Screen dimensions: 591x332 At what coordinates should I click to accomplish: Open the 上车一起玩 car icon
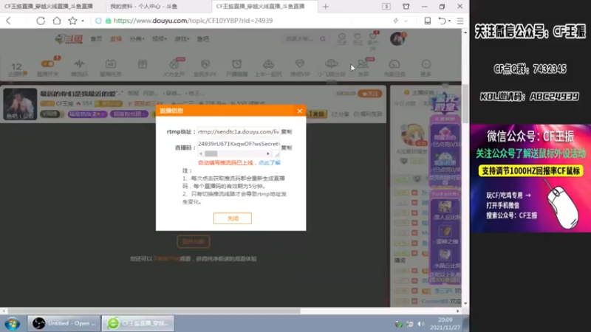click(x=268, y=64)
